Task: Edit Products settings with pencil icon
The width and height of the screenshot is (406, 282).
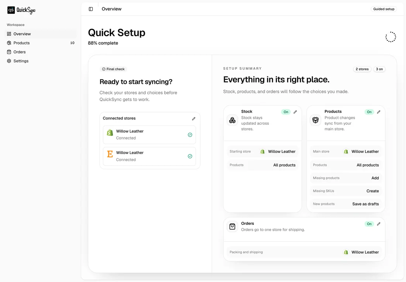Action: (379, 112)
